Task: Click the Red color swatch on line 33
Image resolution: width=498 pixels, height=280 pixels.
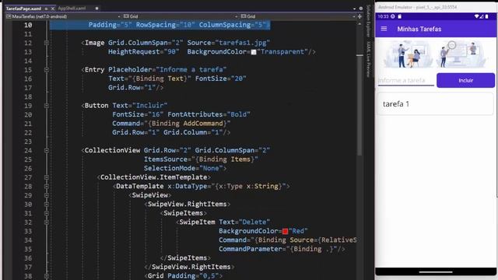Action: pyautogui.click(x=285, y=232)
